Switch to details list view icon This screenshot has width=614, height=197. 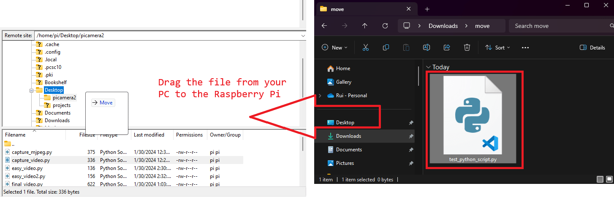[600, 180]
